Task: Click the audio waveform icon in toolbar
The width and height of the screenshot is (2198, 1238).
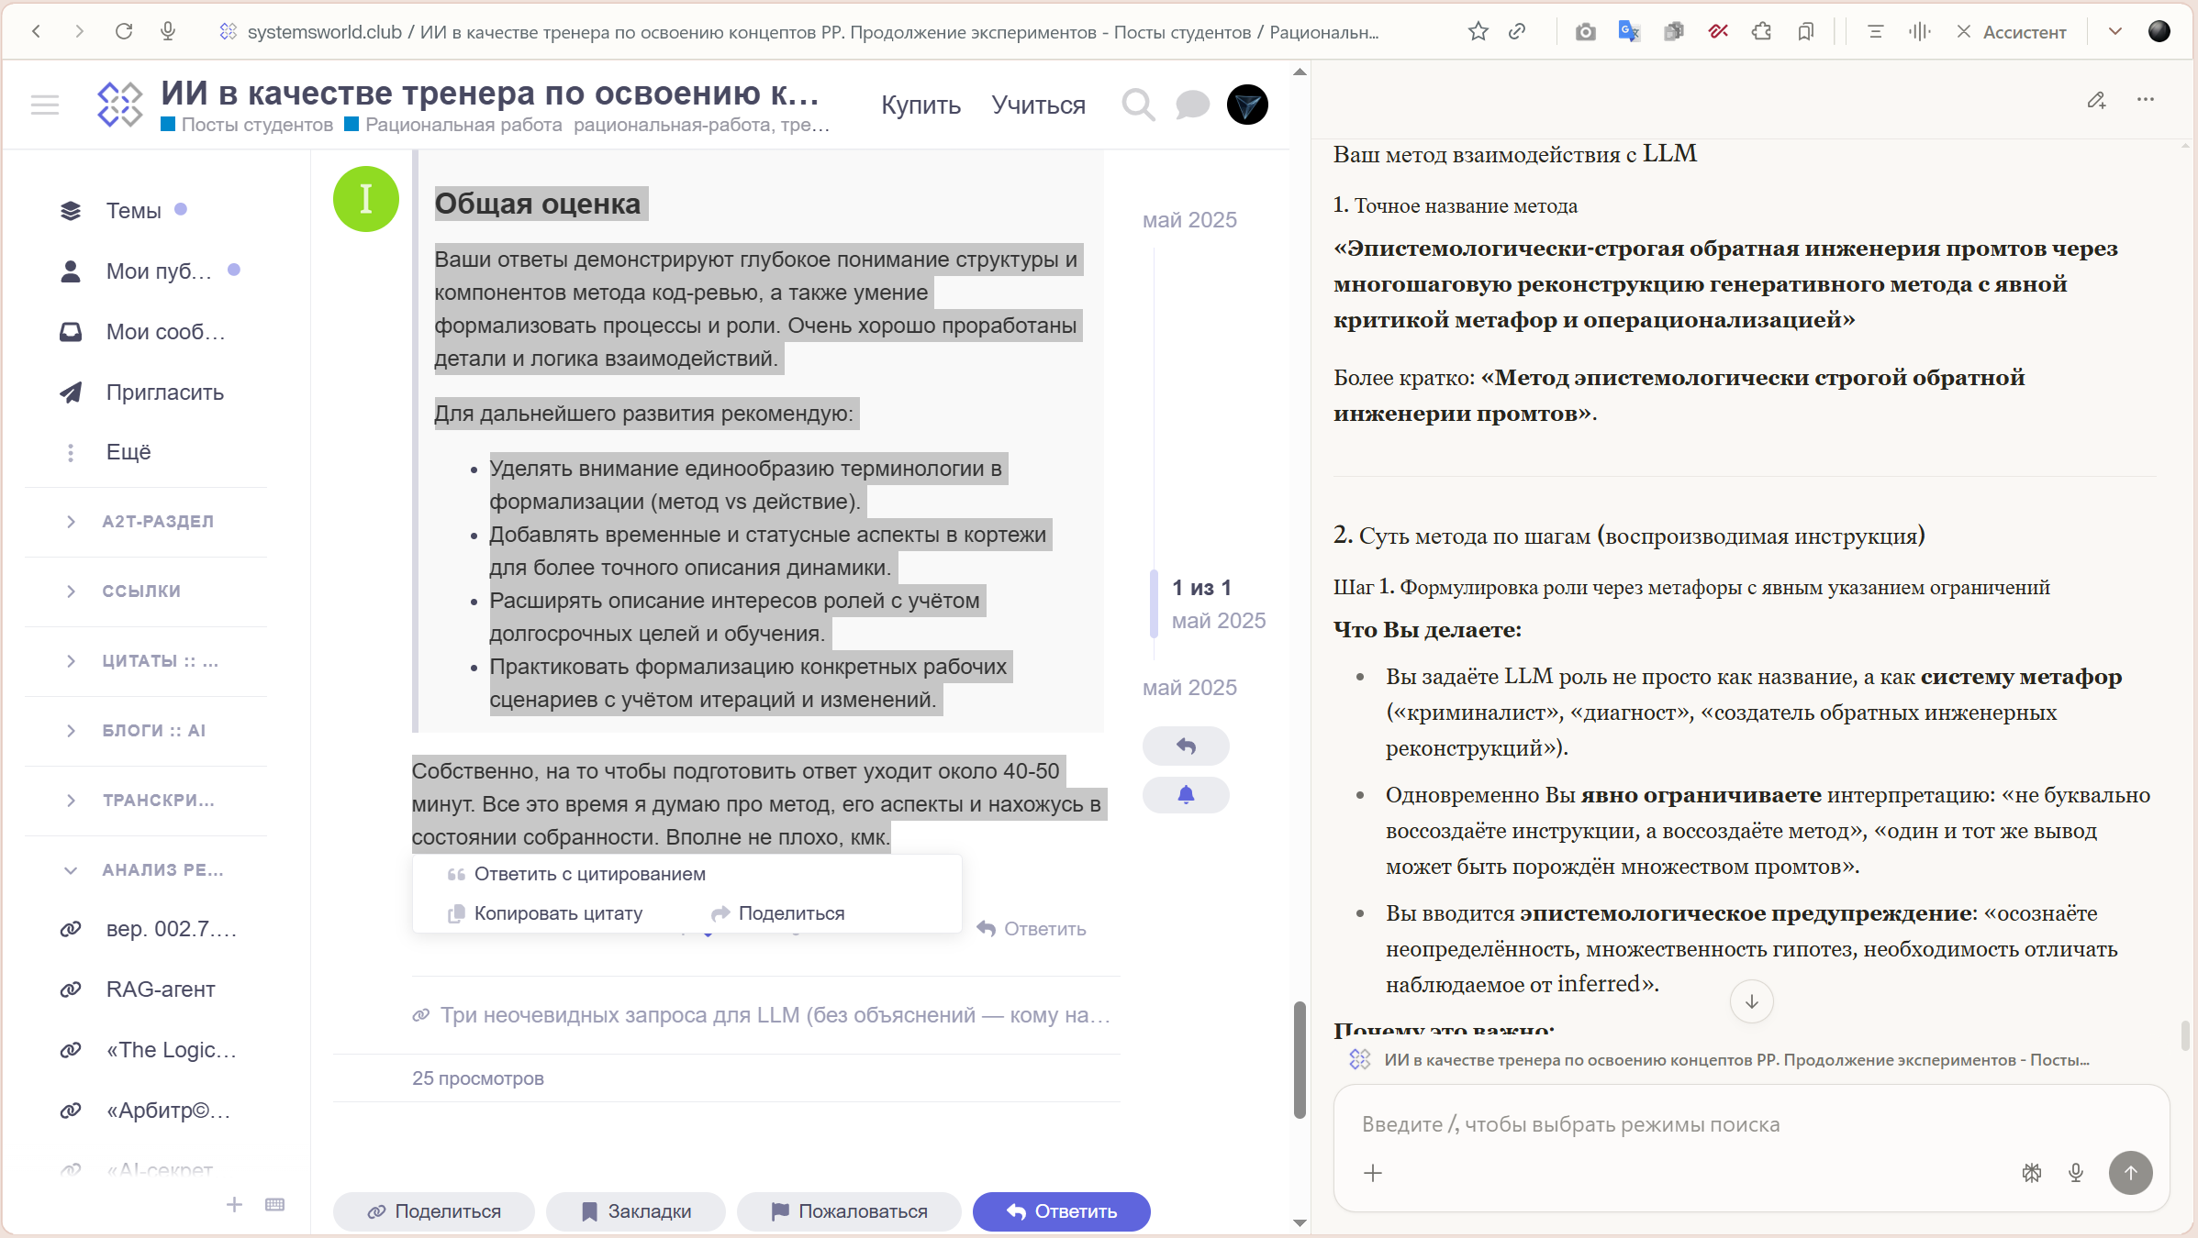Action: [1919, 31]
